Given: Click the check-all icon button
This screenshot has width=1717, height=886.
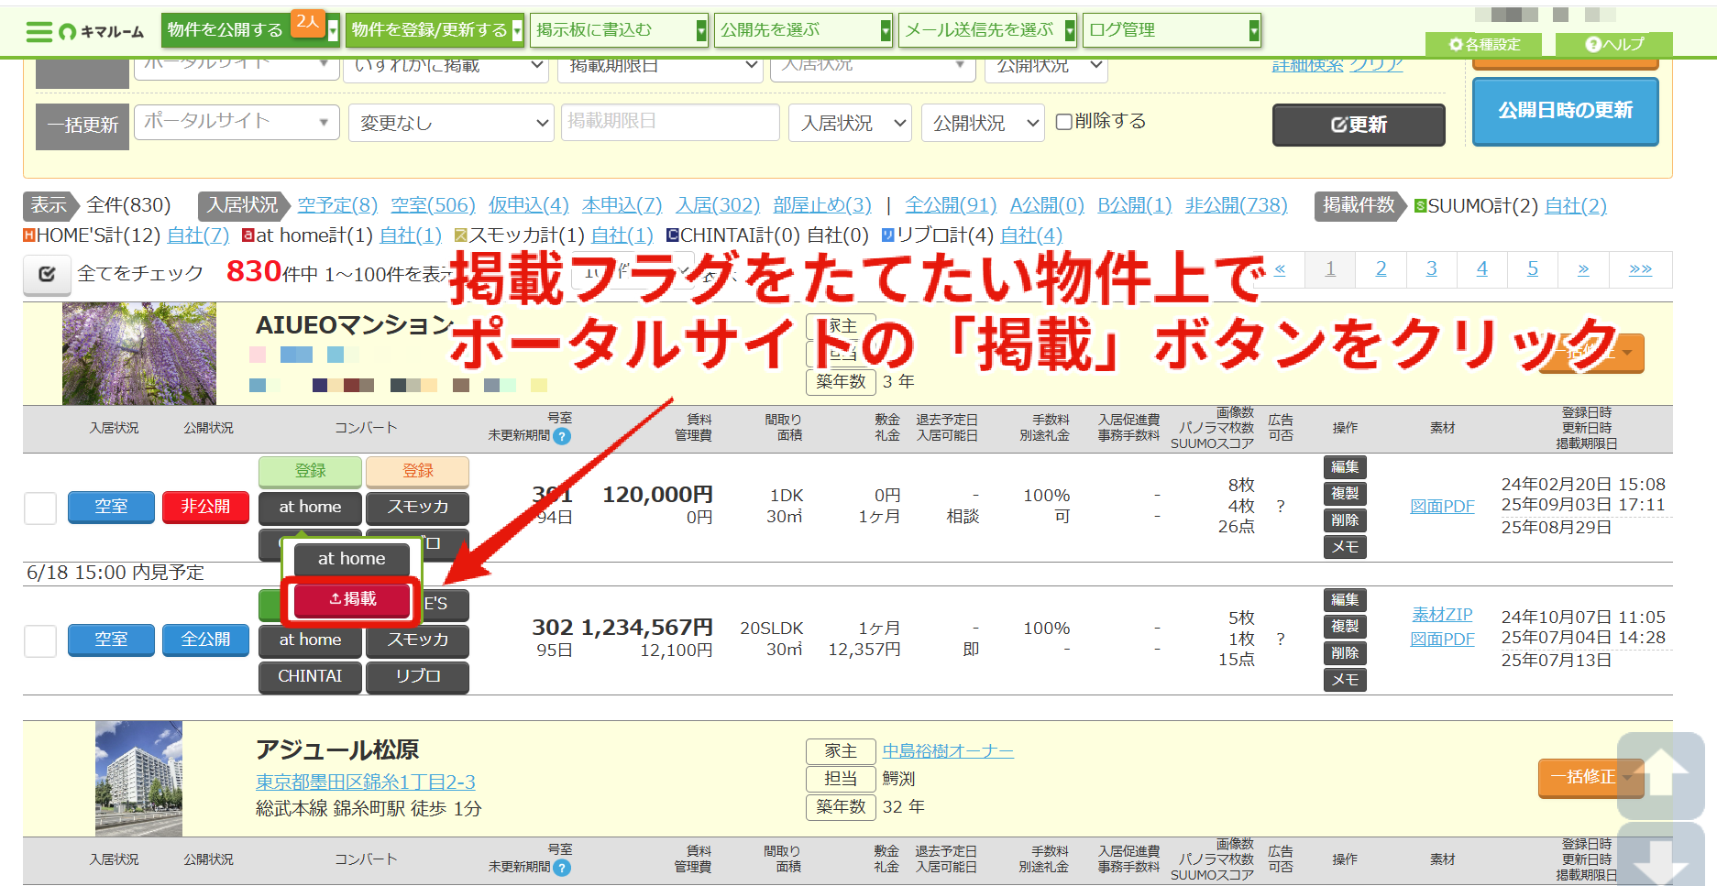Looking at the screenshot, I should click(x=47, y=274).
